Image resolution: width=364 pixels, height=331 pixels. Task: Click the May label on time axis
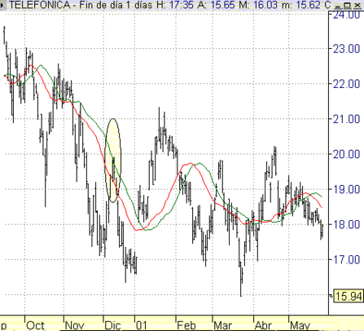(x=300, y=325)
